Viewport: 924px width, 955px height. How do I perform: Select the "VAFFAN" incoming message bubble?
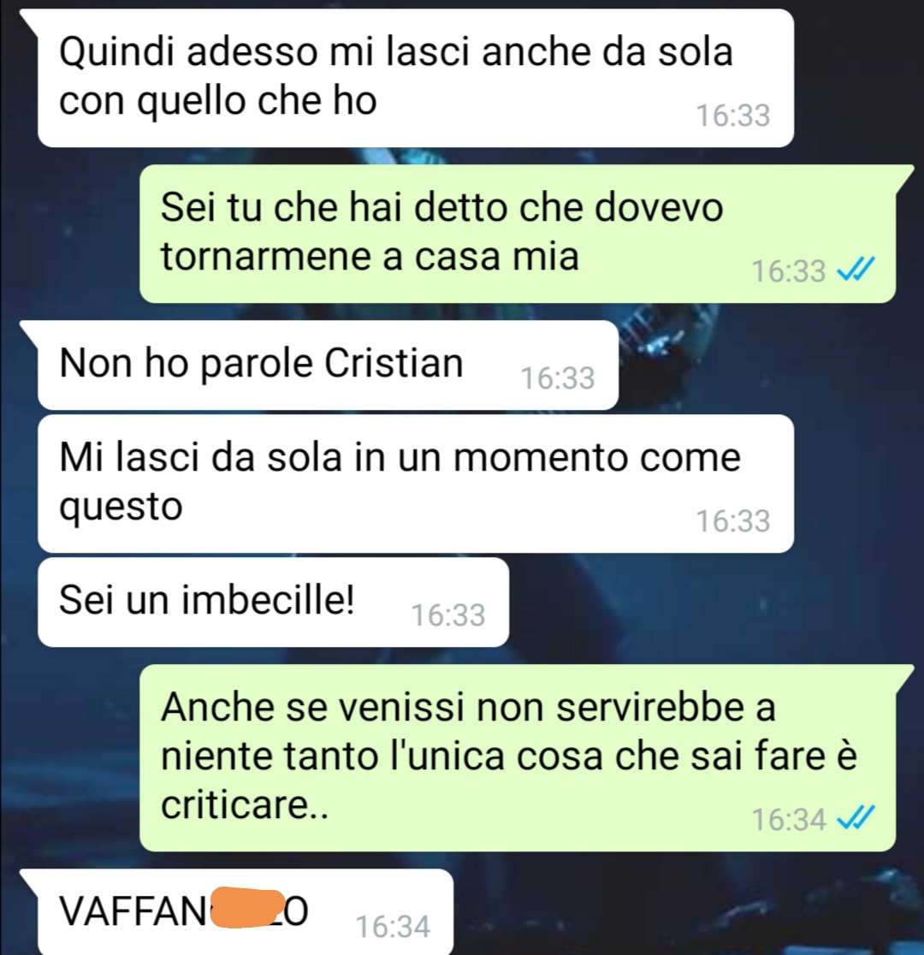click(x=246, y=911)
